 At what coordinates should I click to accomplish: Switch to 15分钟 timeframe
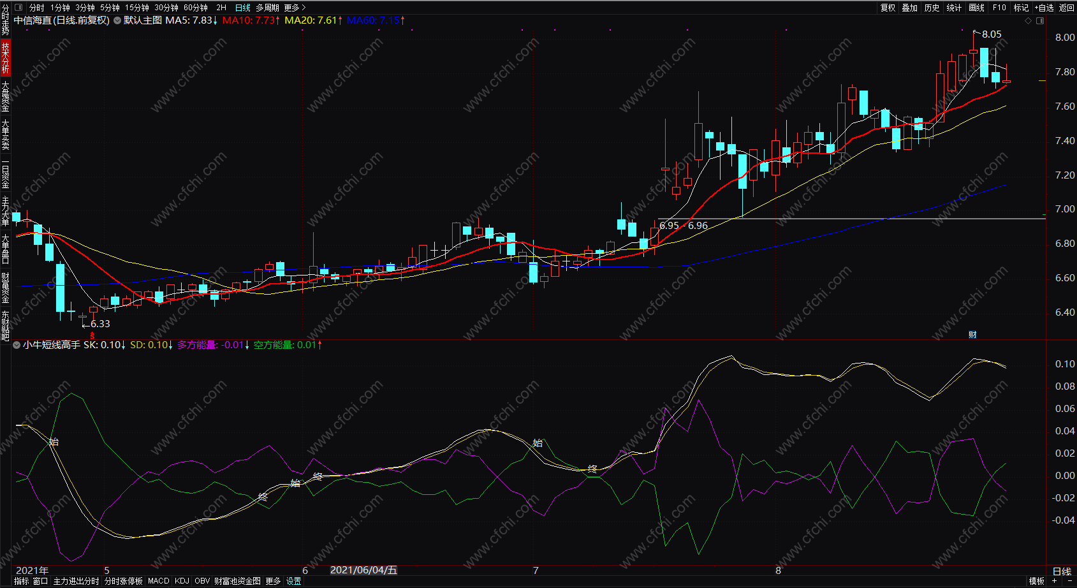(x=136, y=8)
